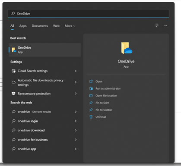
Task: Switch to the Documents tab
Action: pyautogui.click(x=40, y=26)
